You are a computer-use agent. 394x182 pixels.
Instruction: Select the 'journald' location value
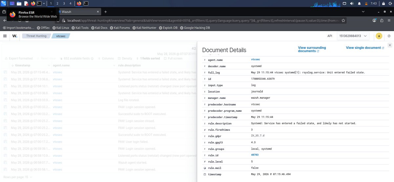[257, 91]
